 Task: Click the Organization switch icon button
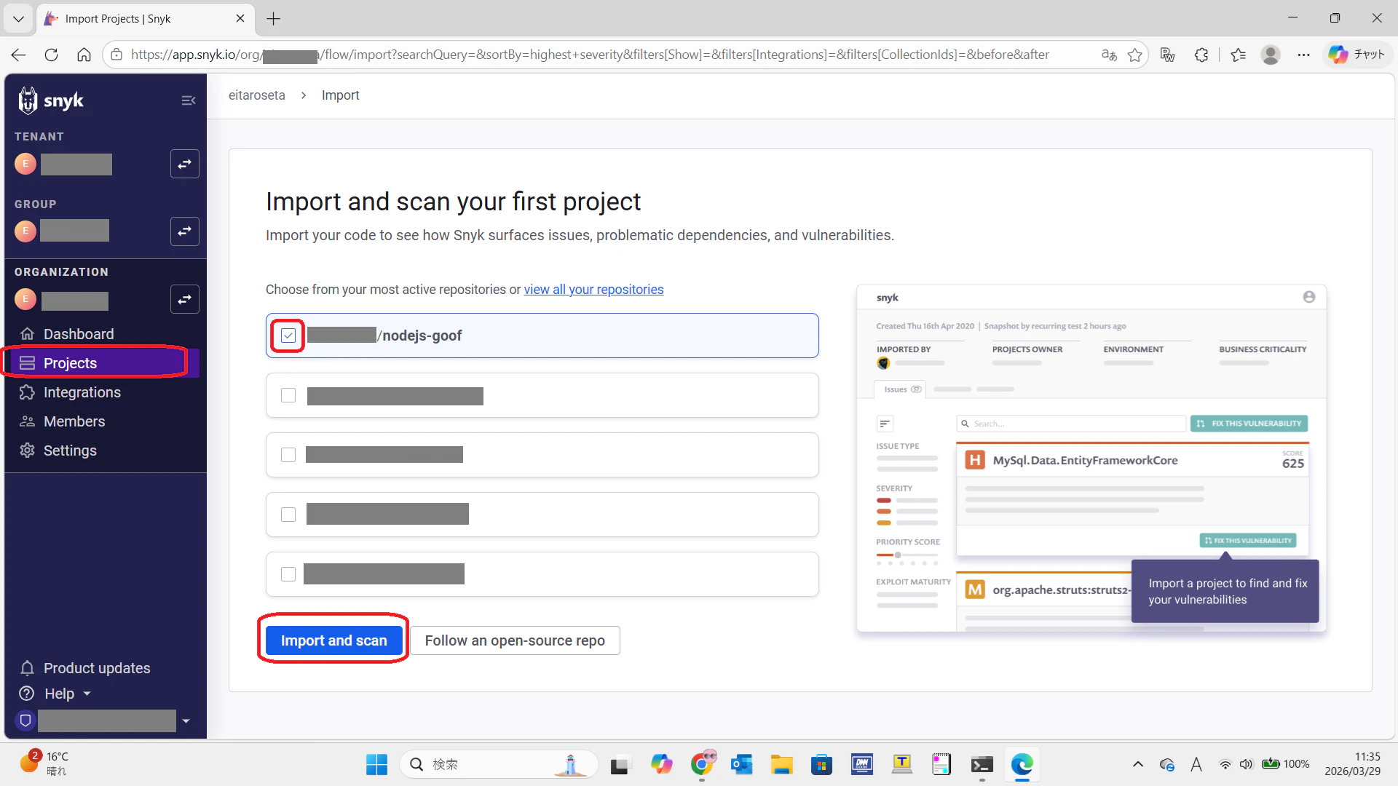[184, 299]
